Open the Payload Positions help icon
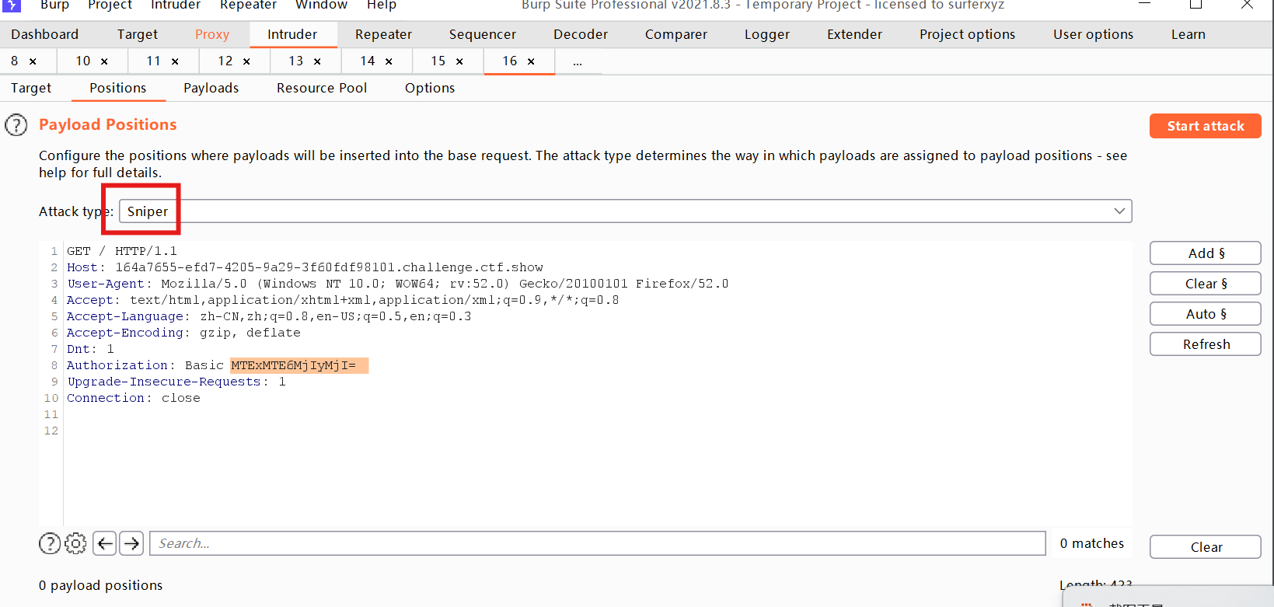1274x607 pixels. click(16, 125)
